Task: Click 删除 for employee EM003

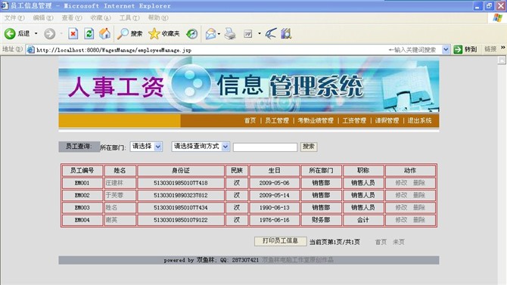Action: coord(419,207)
